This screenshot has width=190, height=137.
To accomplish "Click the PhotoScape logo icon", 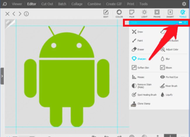I will (x=5, y=4).
